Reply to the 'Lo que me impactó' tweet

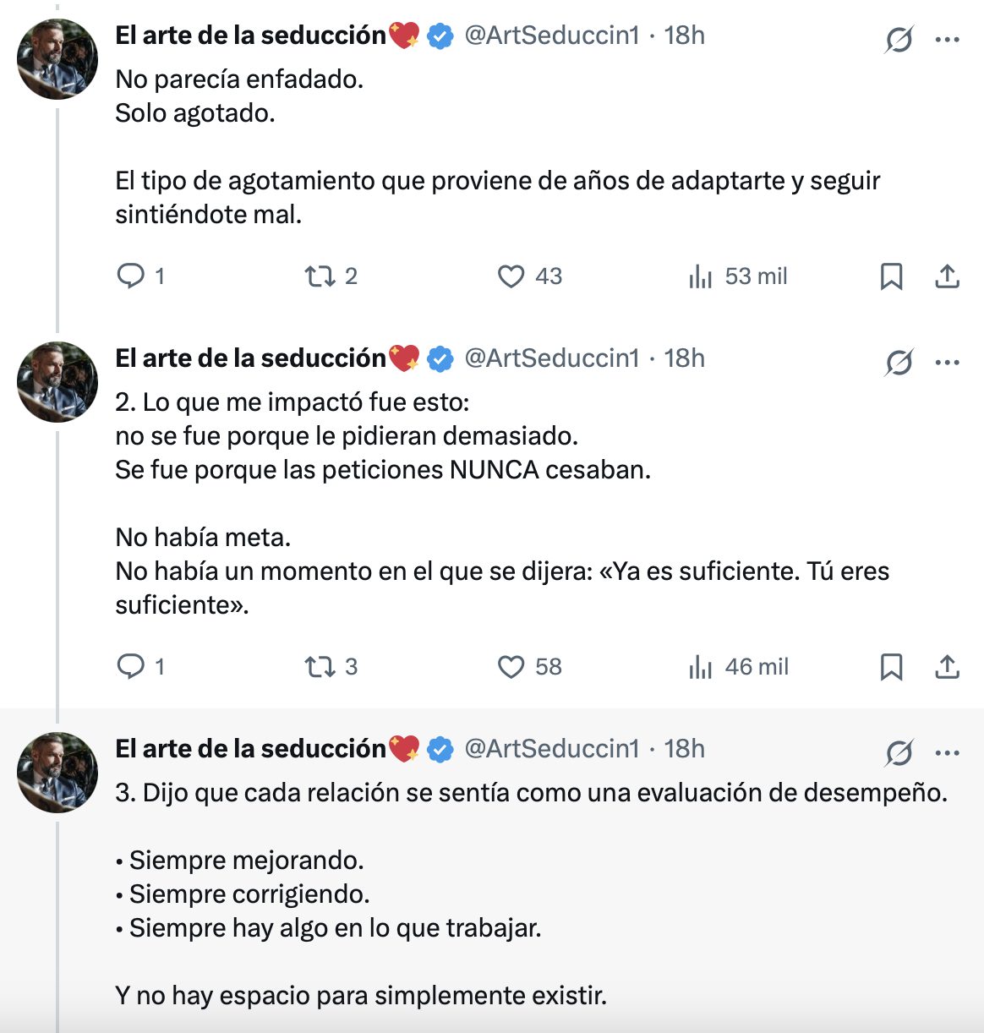(x=131, y=667)
